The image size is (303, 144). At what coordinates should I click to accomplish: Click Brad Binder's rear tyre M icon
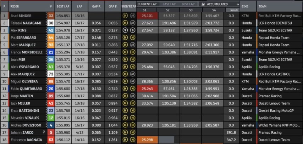tap(132, 16)
